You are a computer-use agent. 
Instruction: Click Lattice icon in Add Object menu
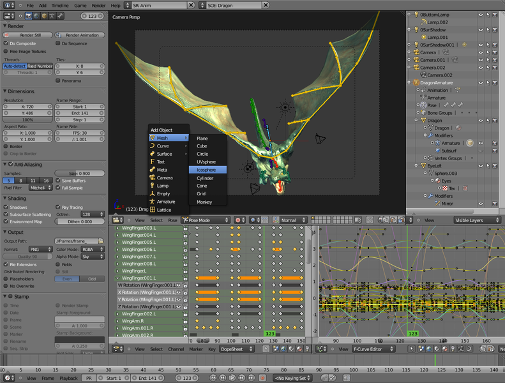tap(153, 210)
